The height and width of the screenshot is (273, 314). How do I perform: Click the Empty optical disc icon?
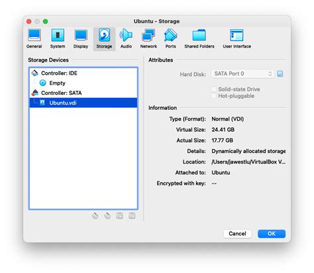(42, 83)
